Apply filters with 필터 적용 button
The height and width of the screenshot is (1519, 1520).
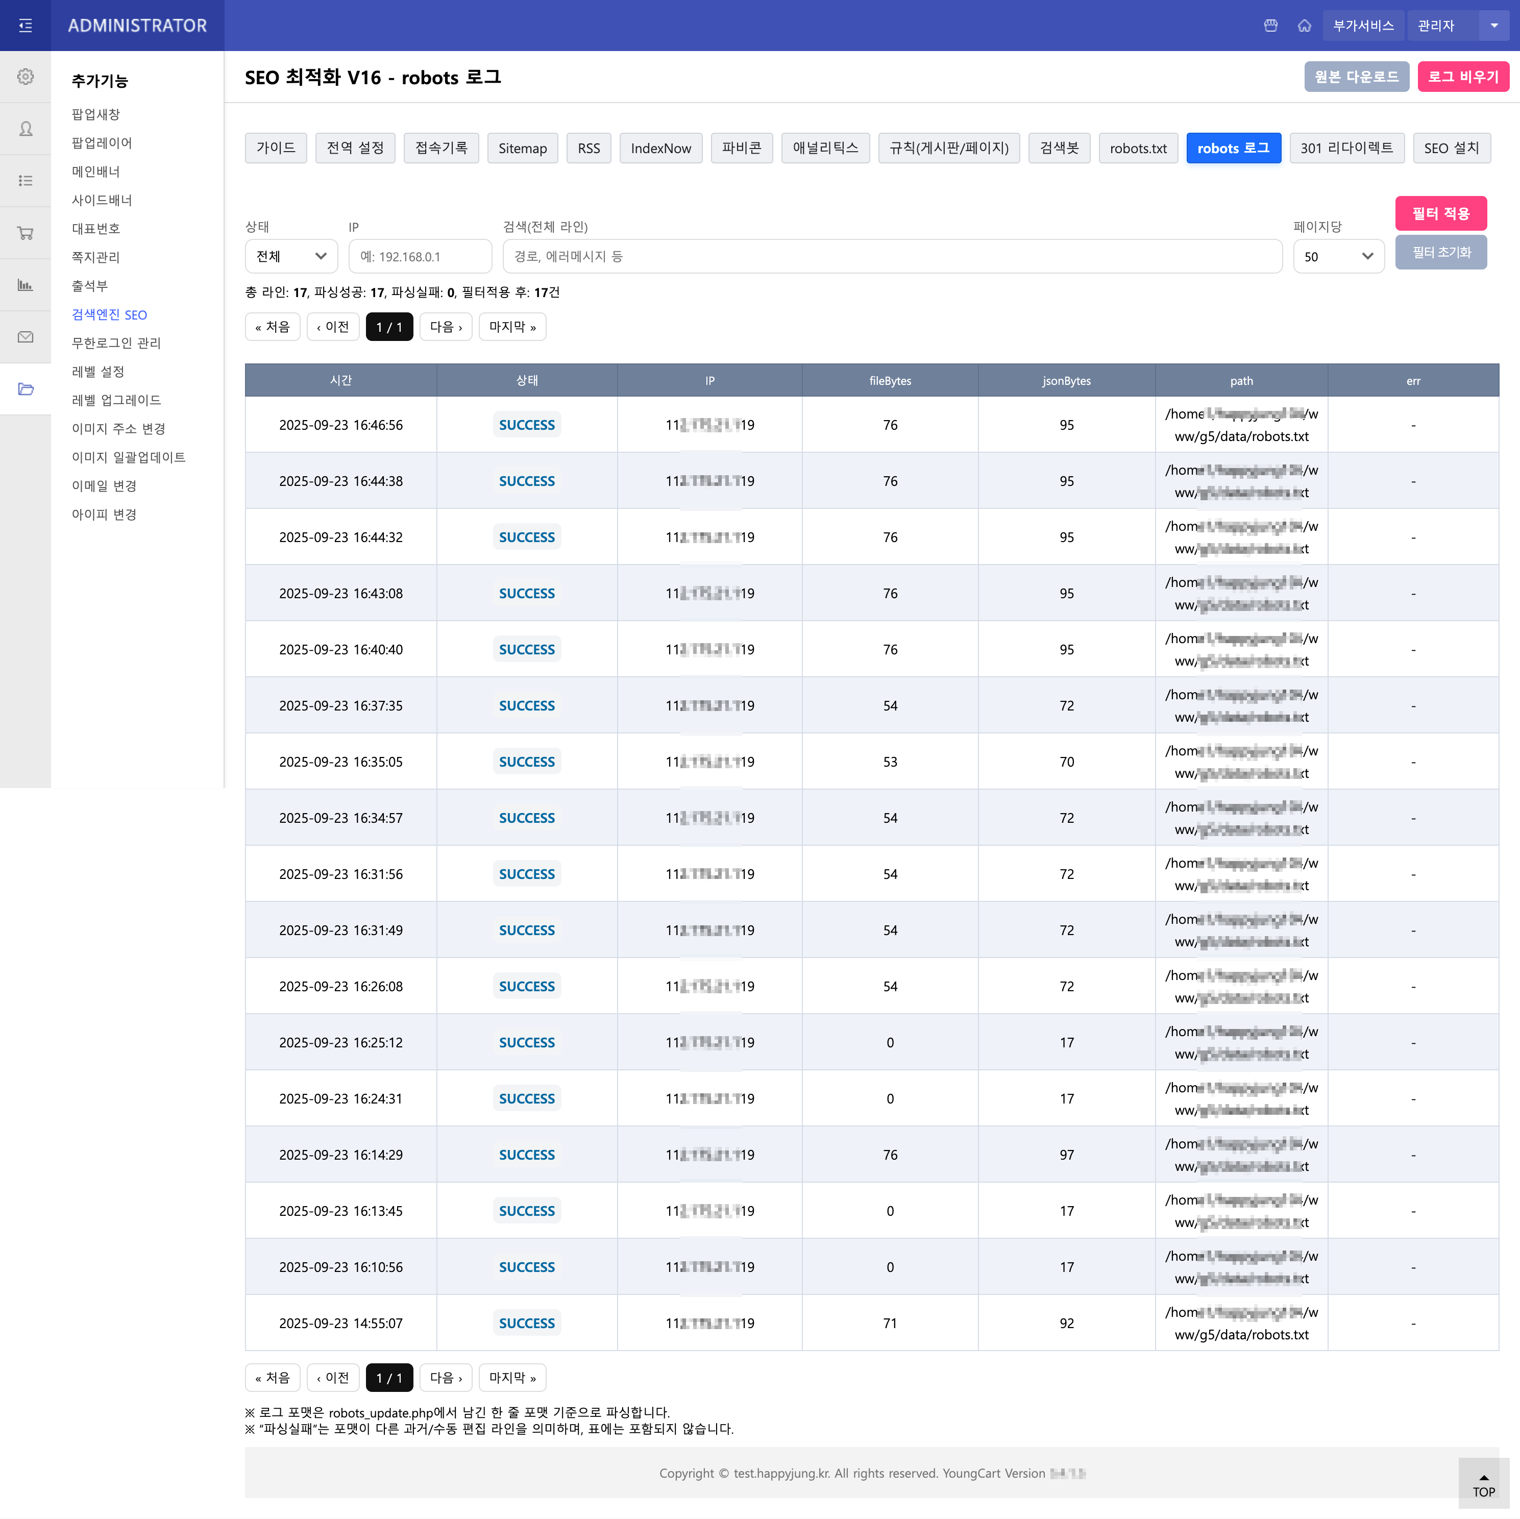[1440, 213]
